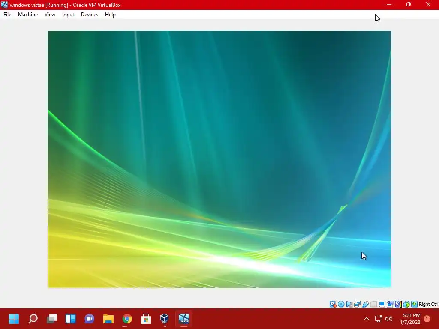Screen dimensions: 439x329
Task: Open the network tray icon
Action: click(379, 319)
